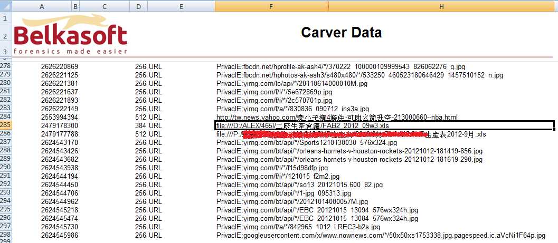558x243 pixels.
Task: Click cell with value 2626220869
Action: click(x=60, y=66)
